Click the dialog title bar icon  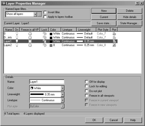tap(4, 4)
